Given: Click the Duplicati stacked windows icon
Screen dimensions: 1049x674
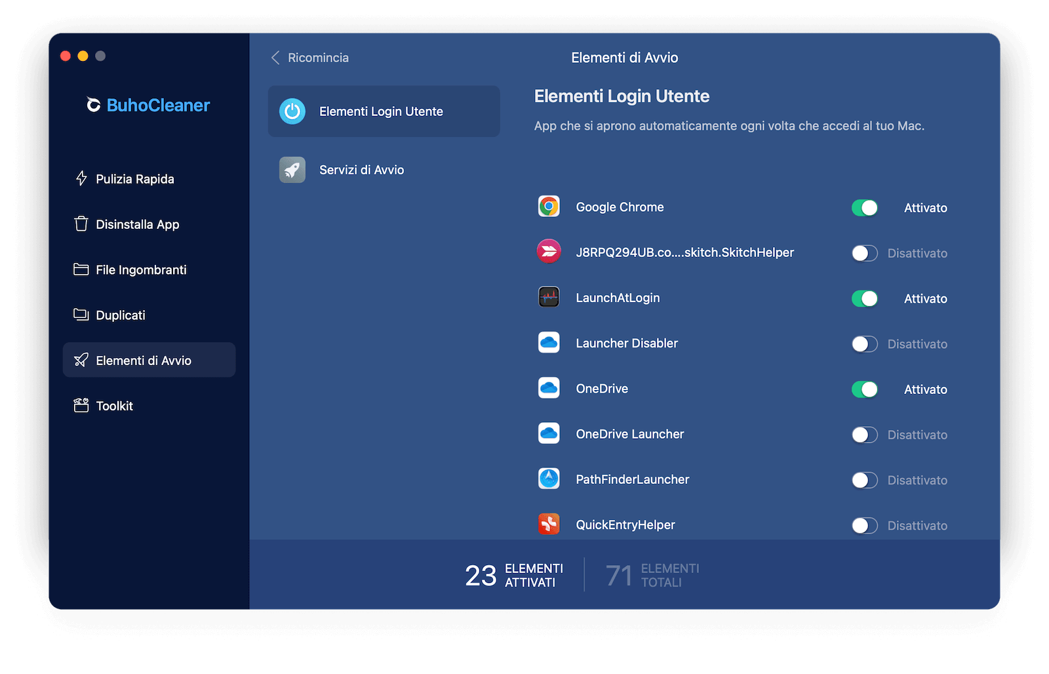Looking at the screenshot, I should pos(81,315).
